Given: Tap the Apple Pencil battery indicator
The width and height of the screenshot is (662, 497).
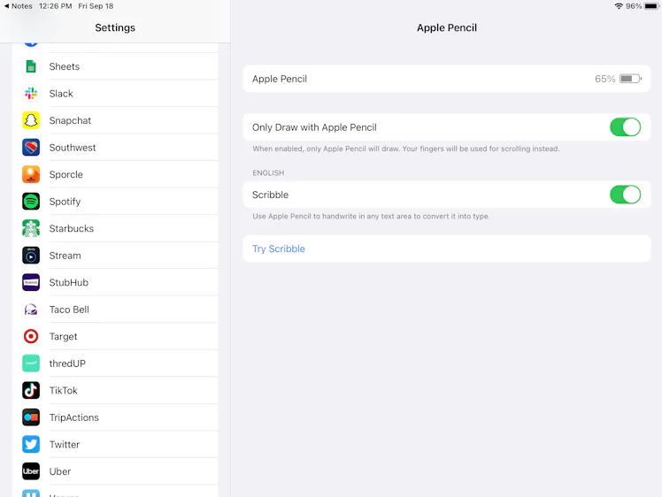Looking at the screenshot, I should 630,79.
